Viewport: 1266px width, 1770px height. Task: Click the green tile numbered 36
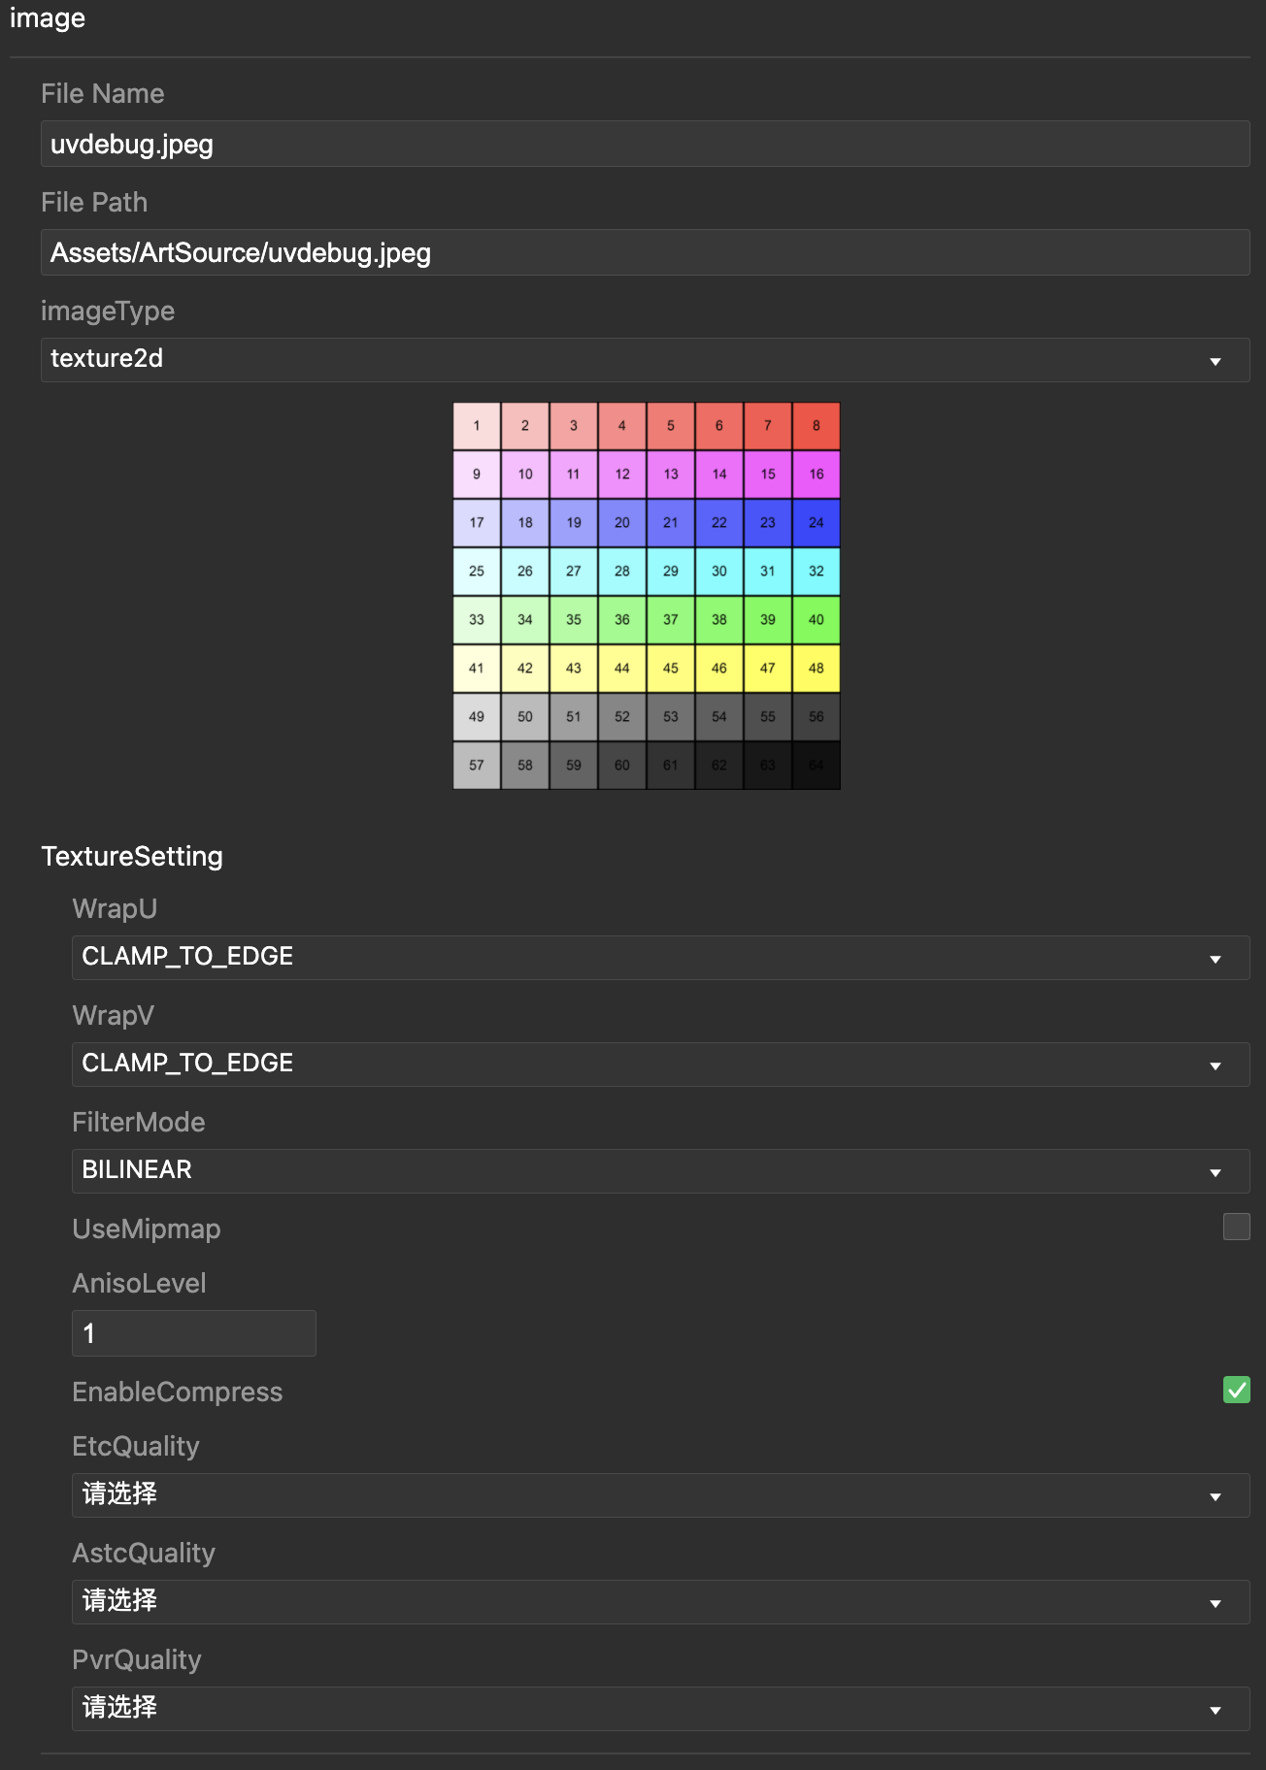[622, 620]
